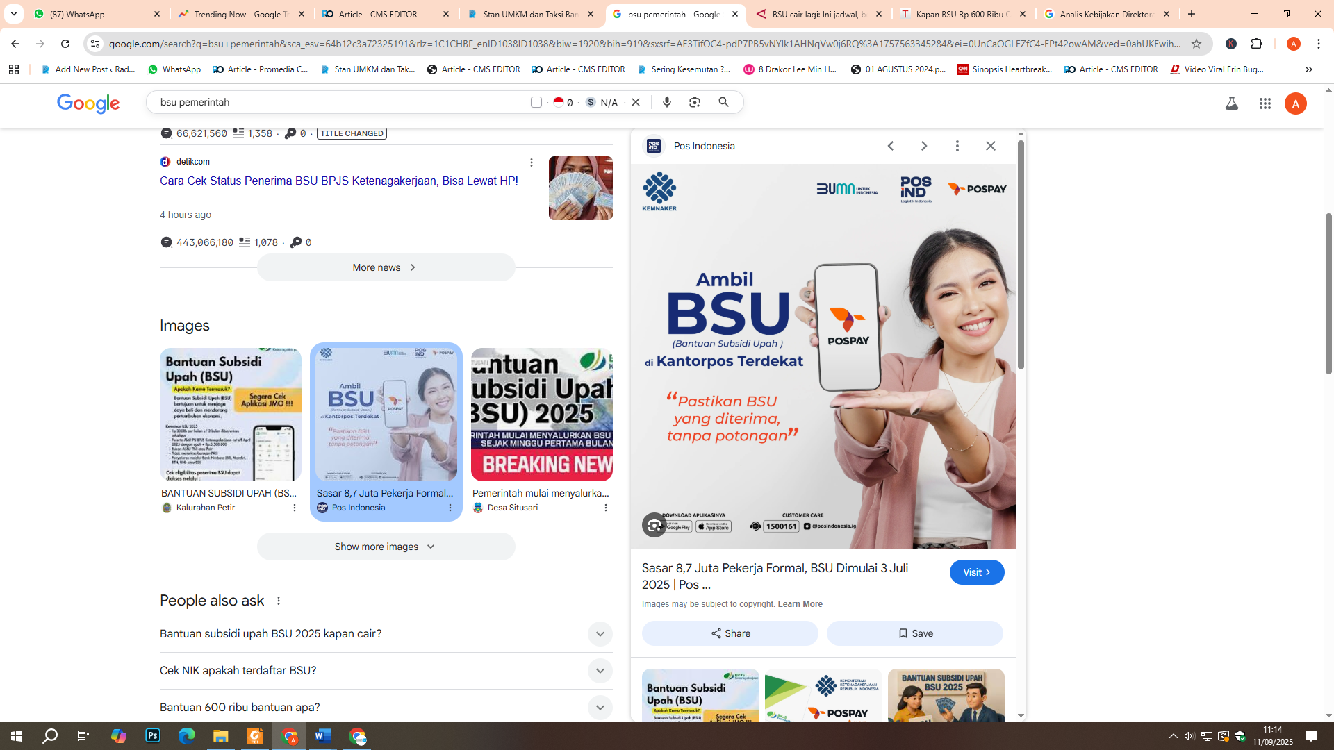The width and height of the screenshot is (1334, 750).
Task: Expand Show more images
Action: [x=386, y=547]
